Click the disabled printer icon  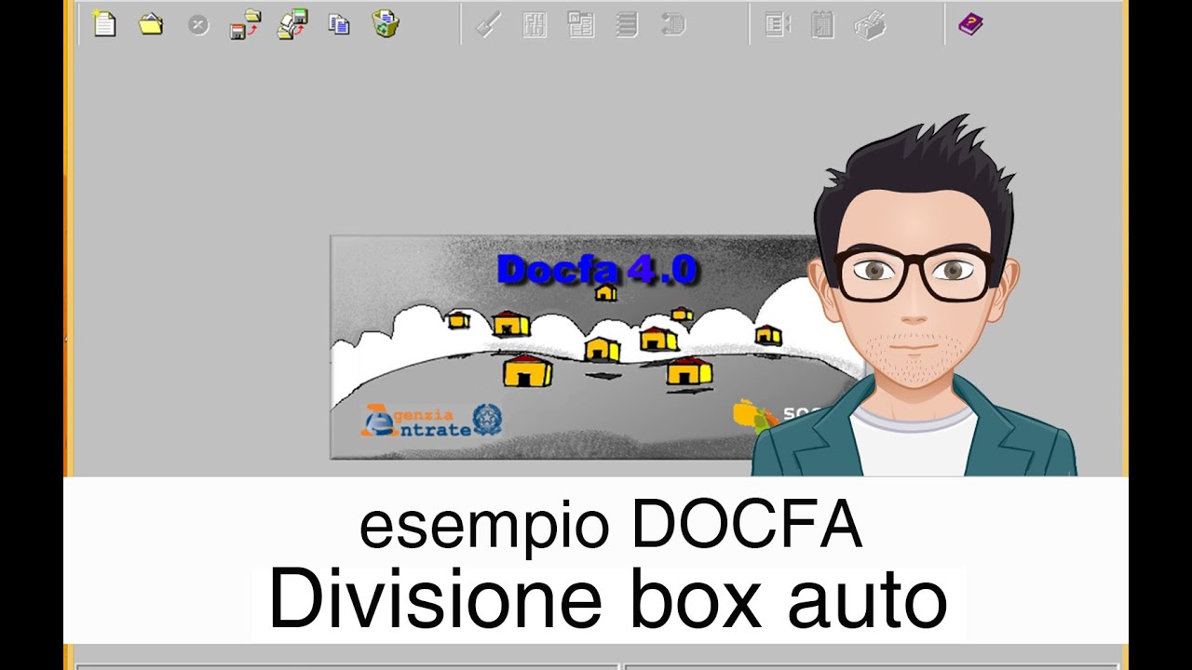click(870, 25)
